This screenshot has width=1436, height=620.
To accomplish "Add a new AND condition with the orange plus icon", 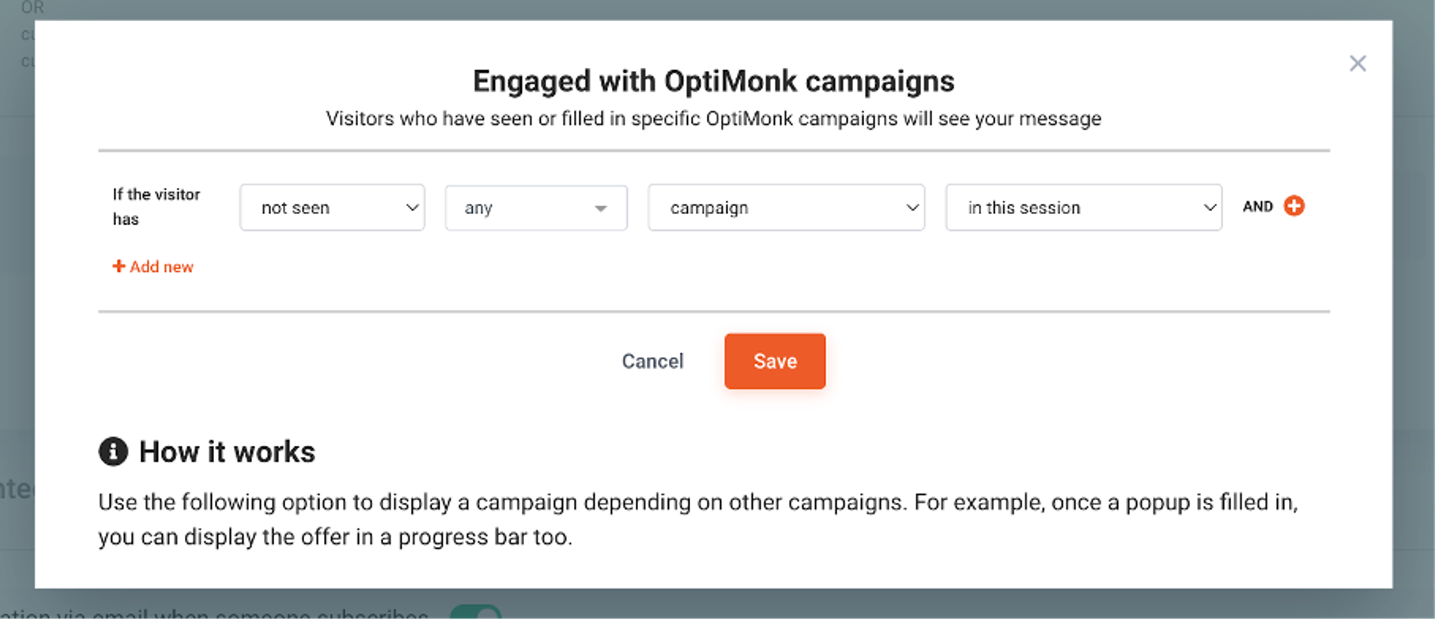I will (x=1294, y=206).
